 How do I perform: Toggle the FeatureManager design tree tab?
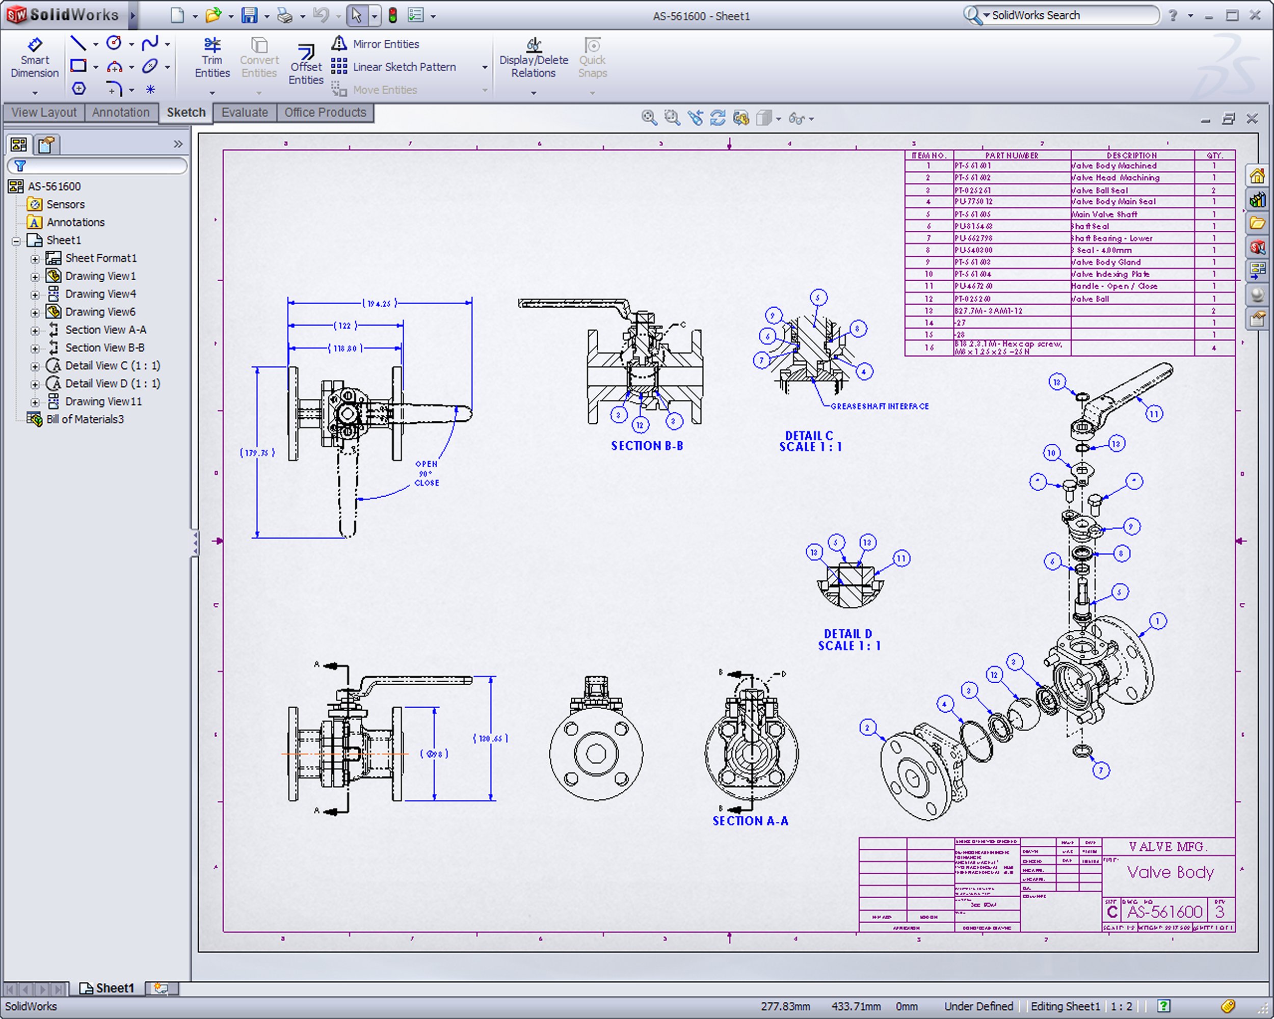pos(19,144)
